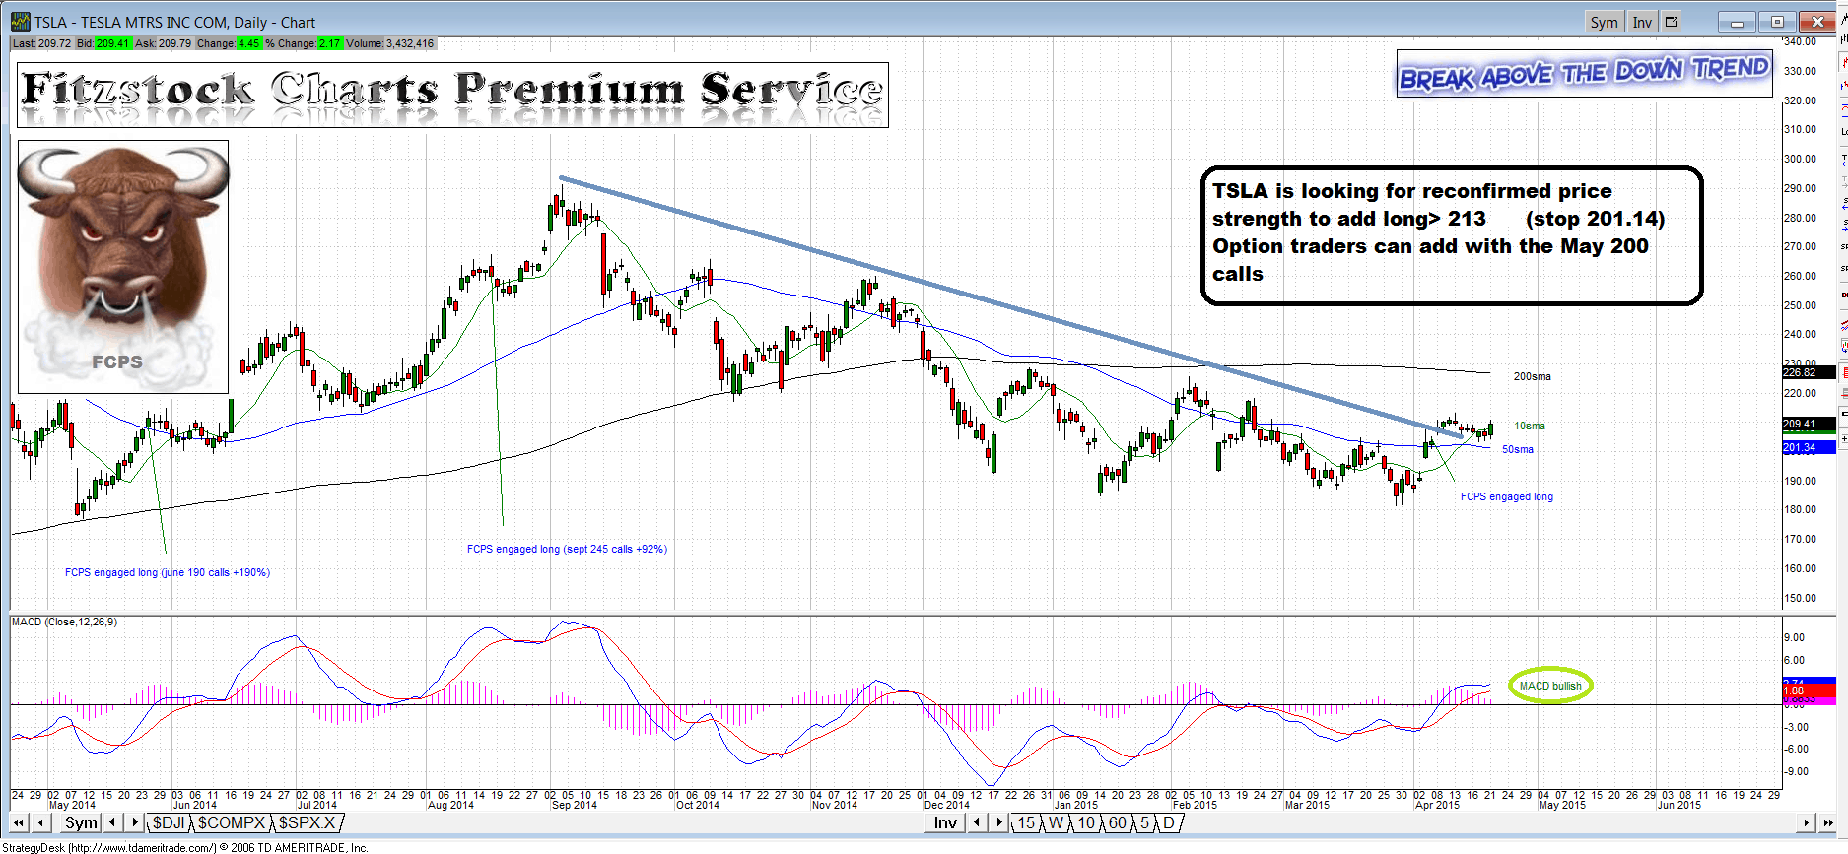Click the MACD (Close,12,26,9) indicator label

[64, 622]
